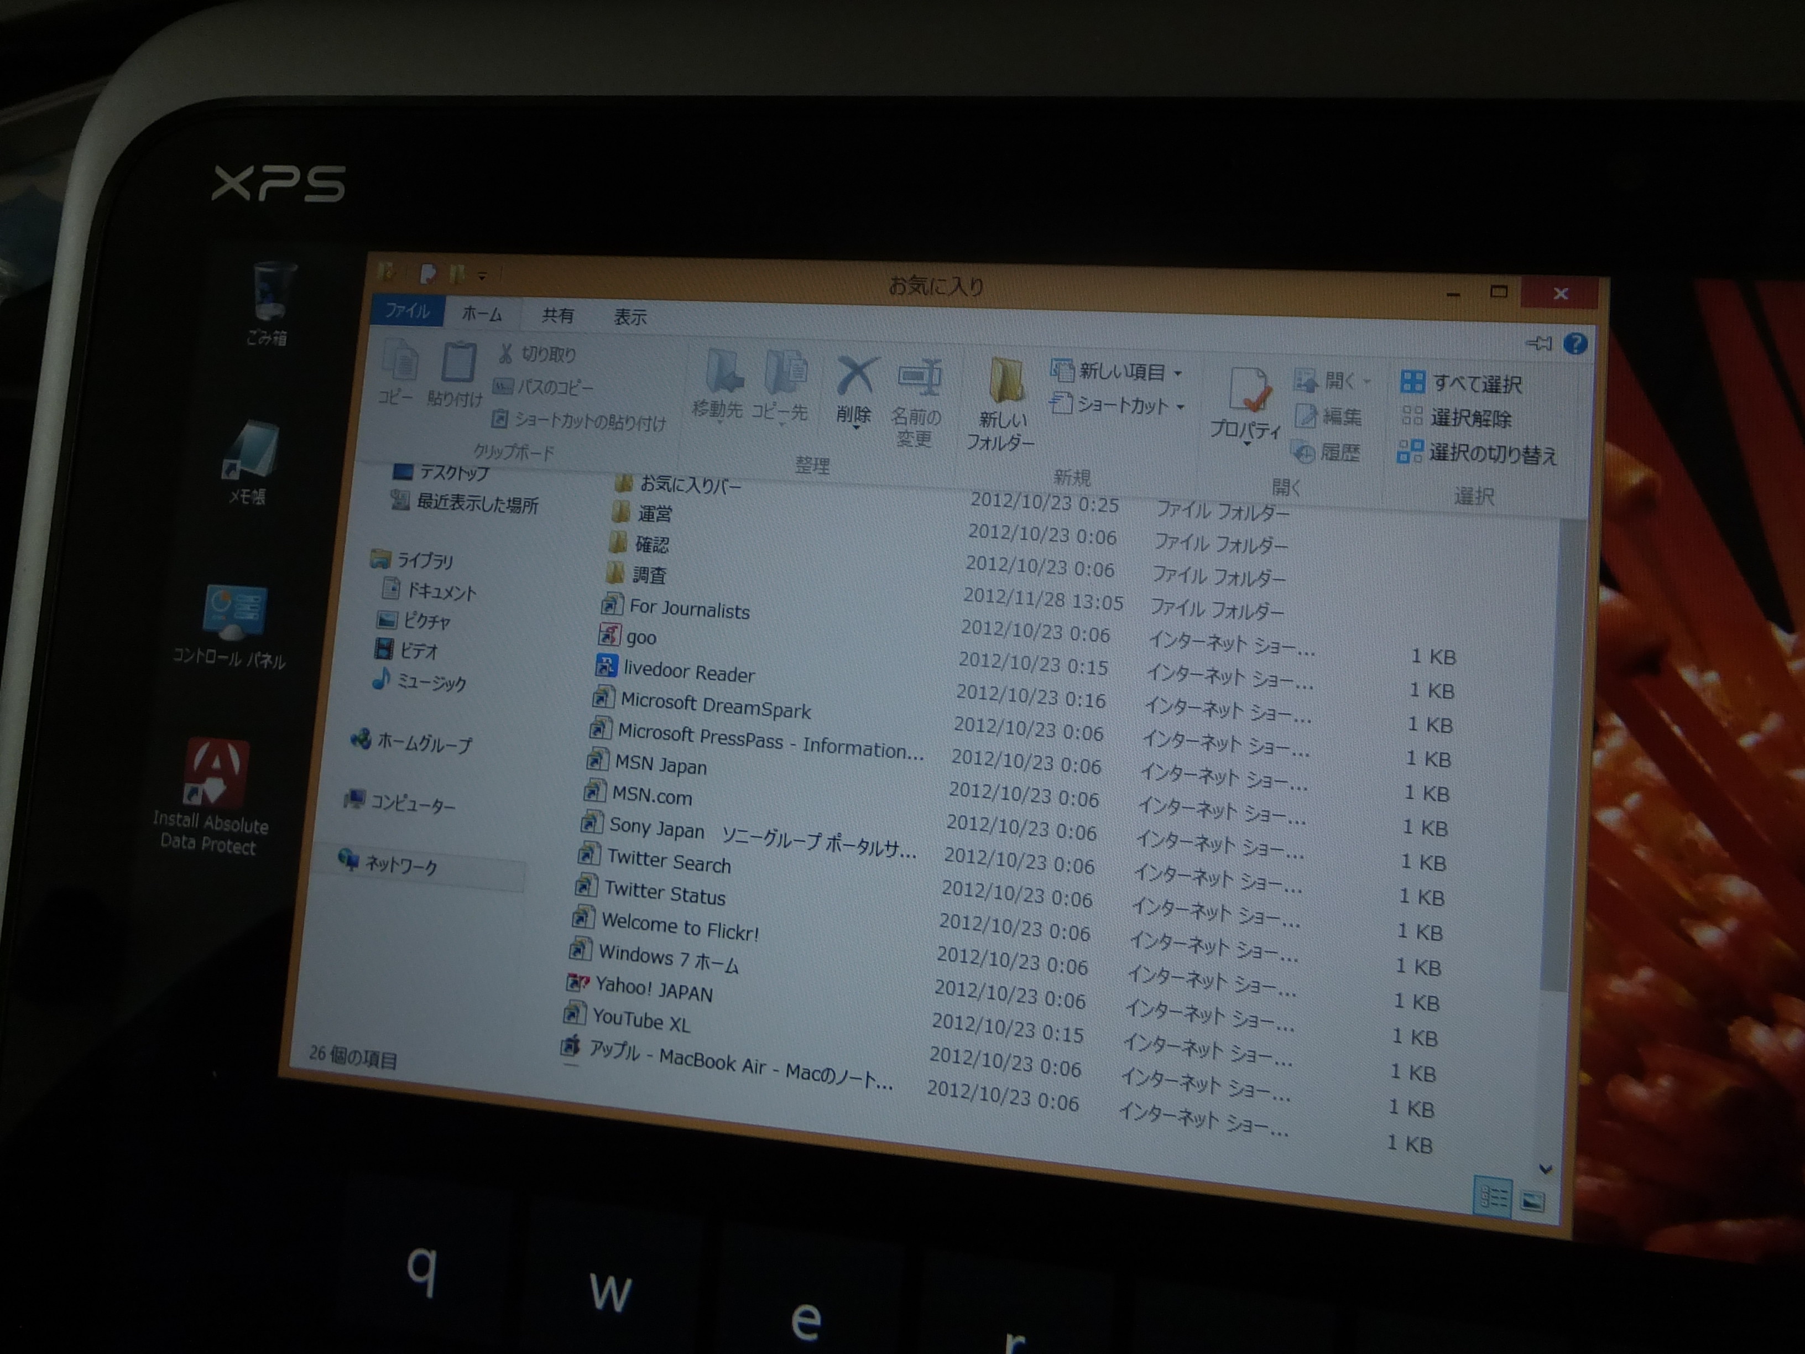Launch Install Absolute Data Protect shortcut
This screenshot has height=1354, width=1805.
coord(212,796)
